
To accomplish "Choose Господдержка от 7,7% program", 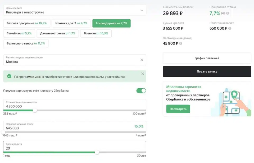I will pyautogui.click(x=111, y=23).
